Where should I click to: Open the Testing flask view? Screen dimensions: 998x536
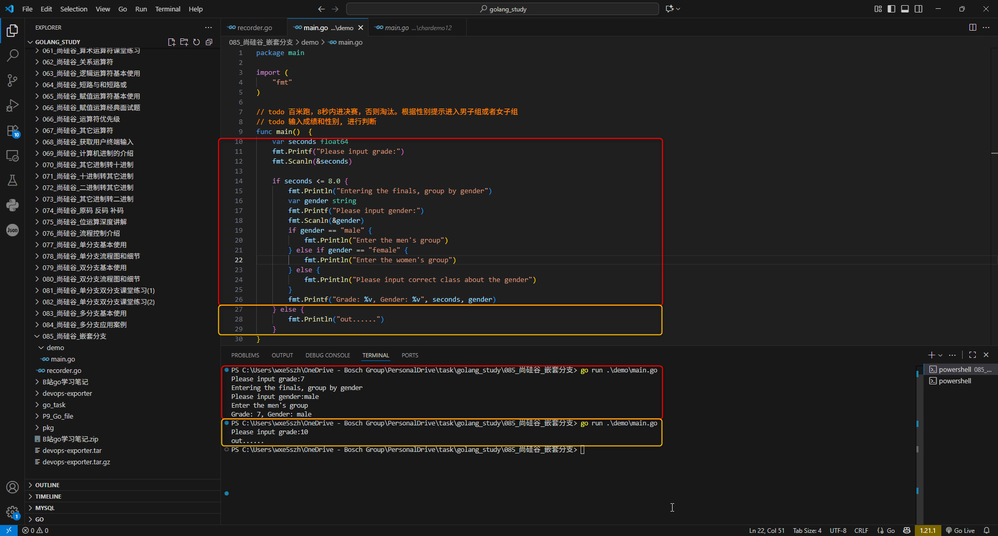coord(12,180)
